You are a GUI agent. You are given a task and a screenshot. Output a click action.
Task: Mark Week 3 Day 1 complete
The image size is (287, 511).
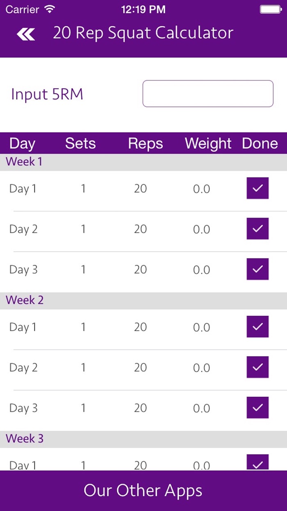257,463
